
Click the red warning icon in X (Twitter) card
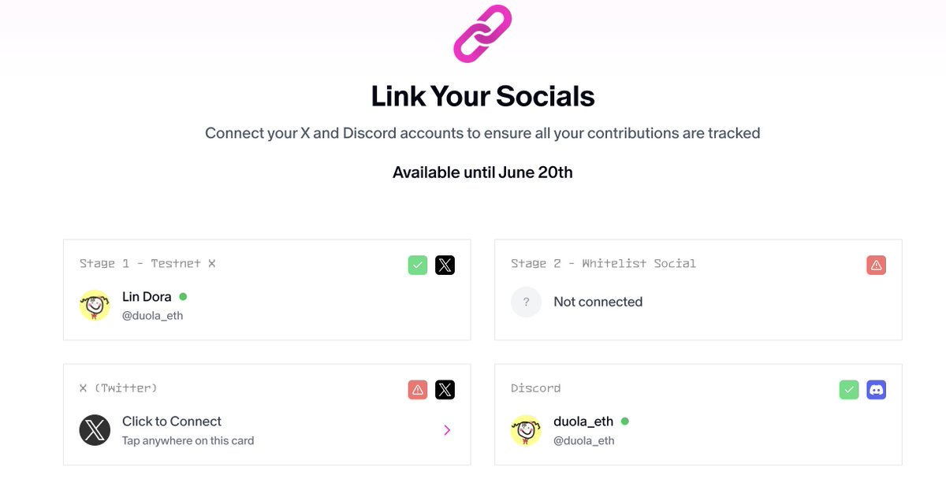click(418, 390)
